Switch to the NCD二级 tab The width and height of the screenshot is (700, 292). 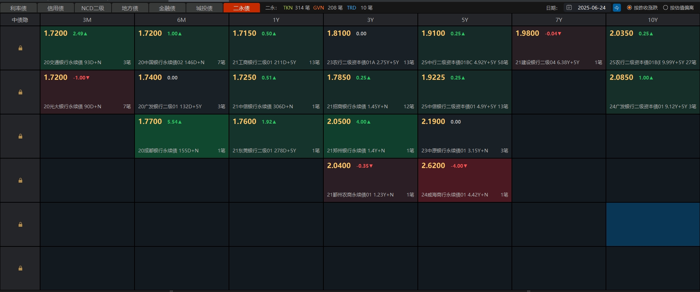pyautogui.click(x=93, y=8)
